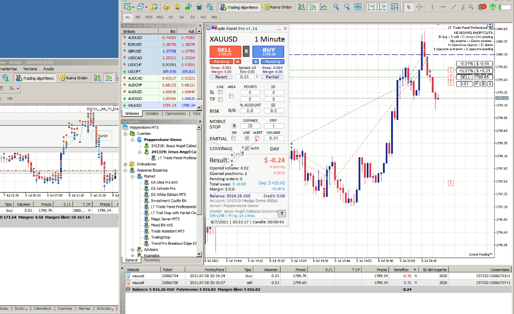Click the tile windows grid icon

[x=358, y=7]
